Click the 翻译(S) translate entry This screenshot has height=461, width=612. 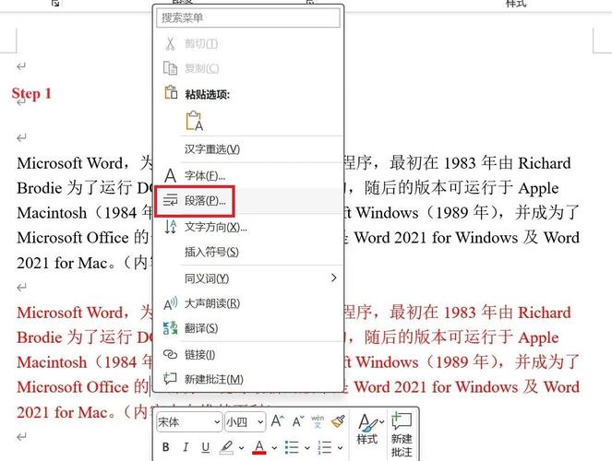247,328
